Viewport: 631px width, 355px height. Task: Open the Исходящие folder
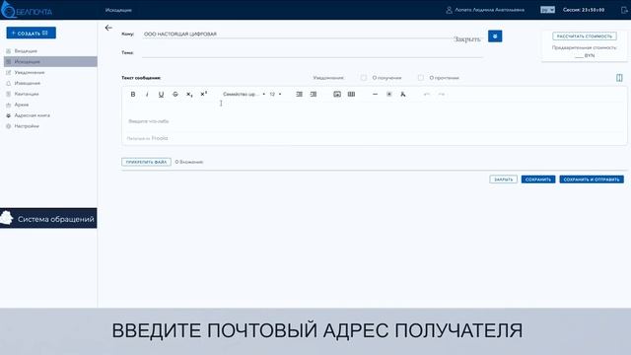(x=50, y=61)
